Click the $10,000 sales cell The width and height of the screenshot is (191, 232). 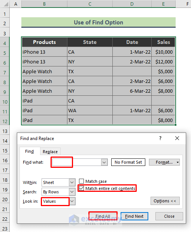click(163, 52)
